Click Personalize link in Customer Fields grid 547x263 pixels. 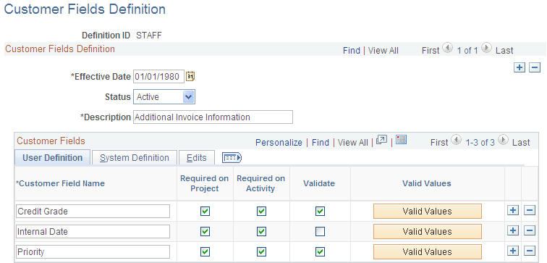[x=279, y=143]
